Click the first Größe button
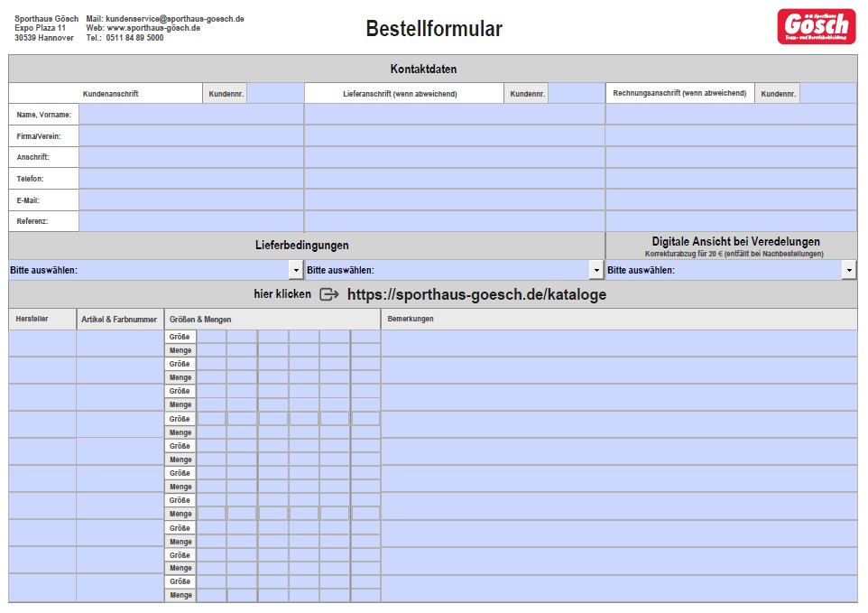 tap(180, 336)
